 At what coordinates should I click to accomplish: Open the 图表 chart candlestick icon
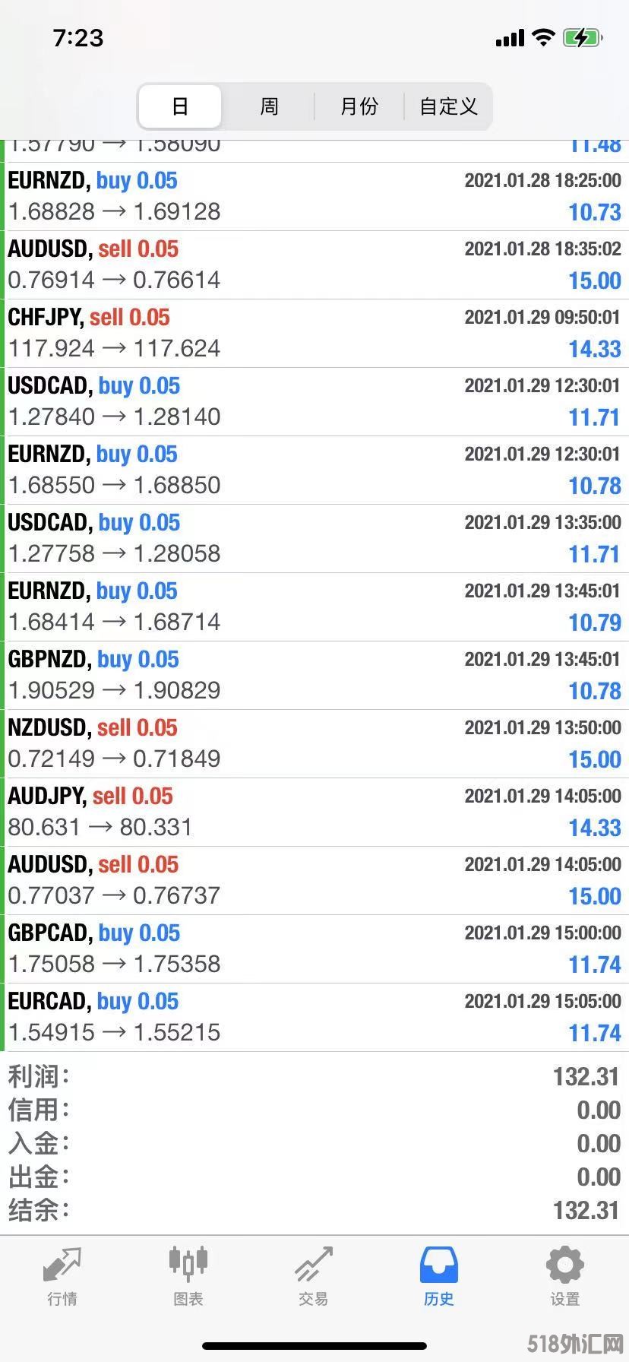[188, 1264]
